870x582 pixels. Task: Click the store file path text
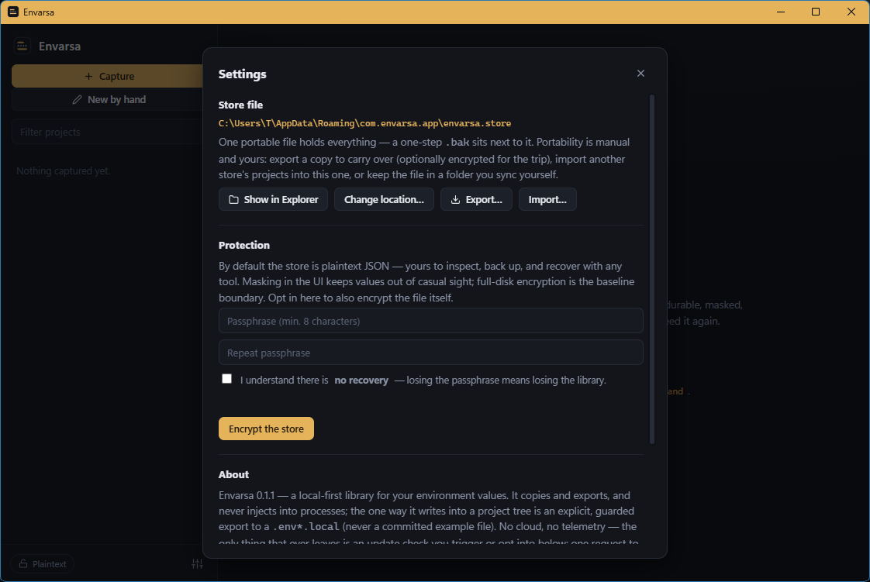[x=364, y=123]
